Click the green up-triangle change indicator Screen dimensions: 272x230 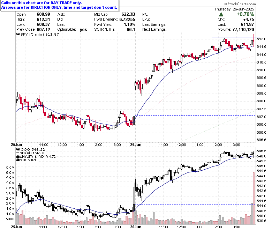221,14
